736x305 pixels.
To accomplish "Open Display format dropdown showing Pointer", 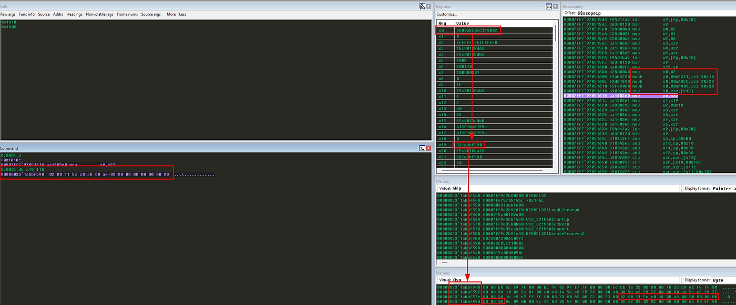I will (724, 188).
